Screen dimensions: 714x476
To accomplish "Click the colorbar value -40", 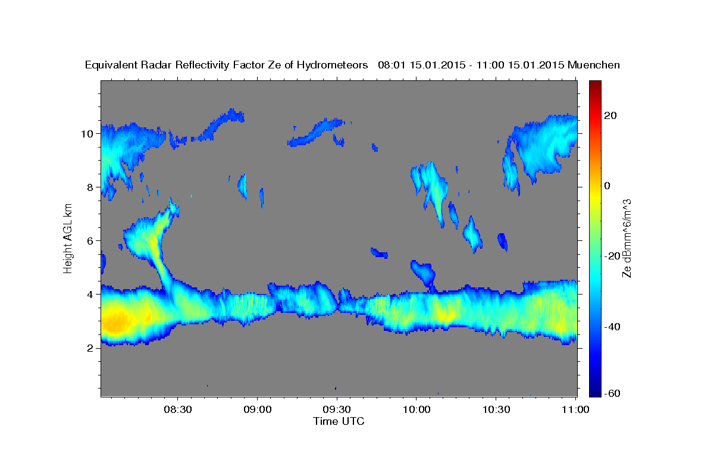I will [x=613, y=327].
